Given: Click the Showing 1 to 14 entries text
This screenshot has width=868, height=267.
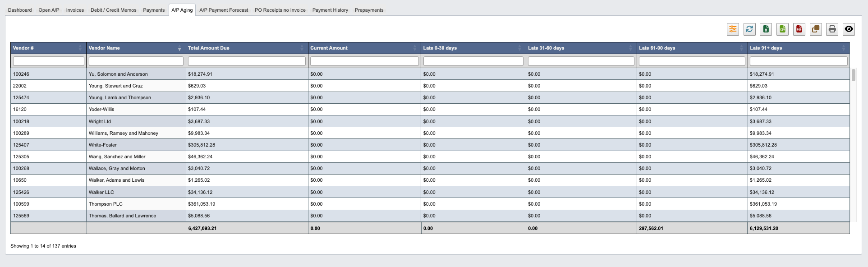Looking at the screenshot, I should point(43,246).
